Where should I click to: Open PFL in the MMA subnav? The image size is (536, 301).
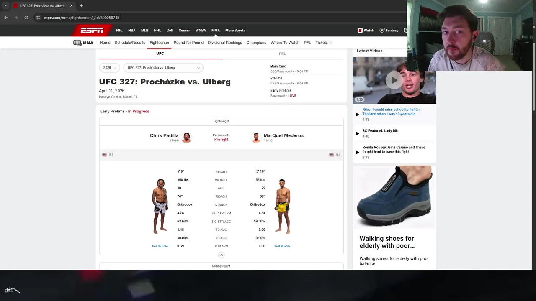tap(307, 43)
